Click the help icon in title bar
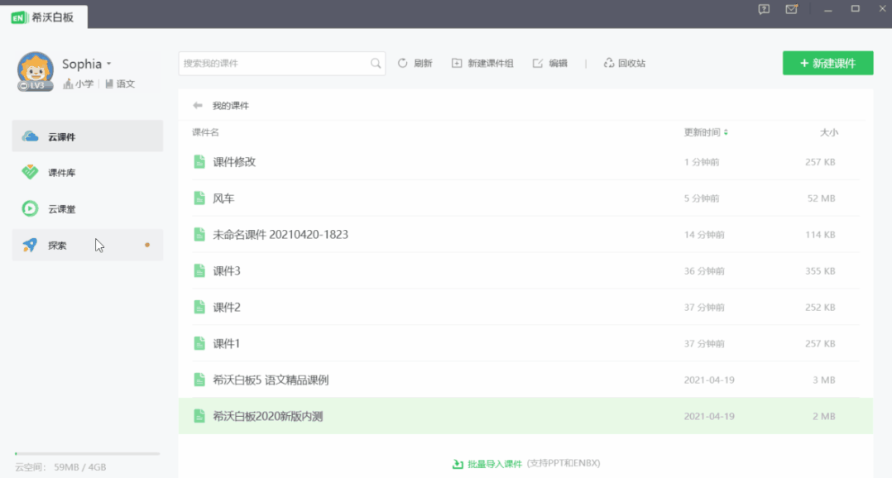Screen dimensions: 892x478 tap(764, 9)
